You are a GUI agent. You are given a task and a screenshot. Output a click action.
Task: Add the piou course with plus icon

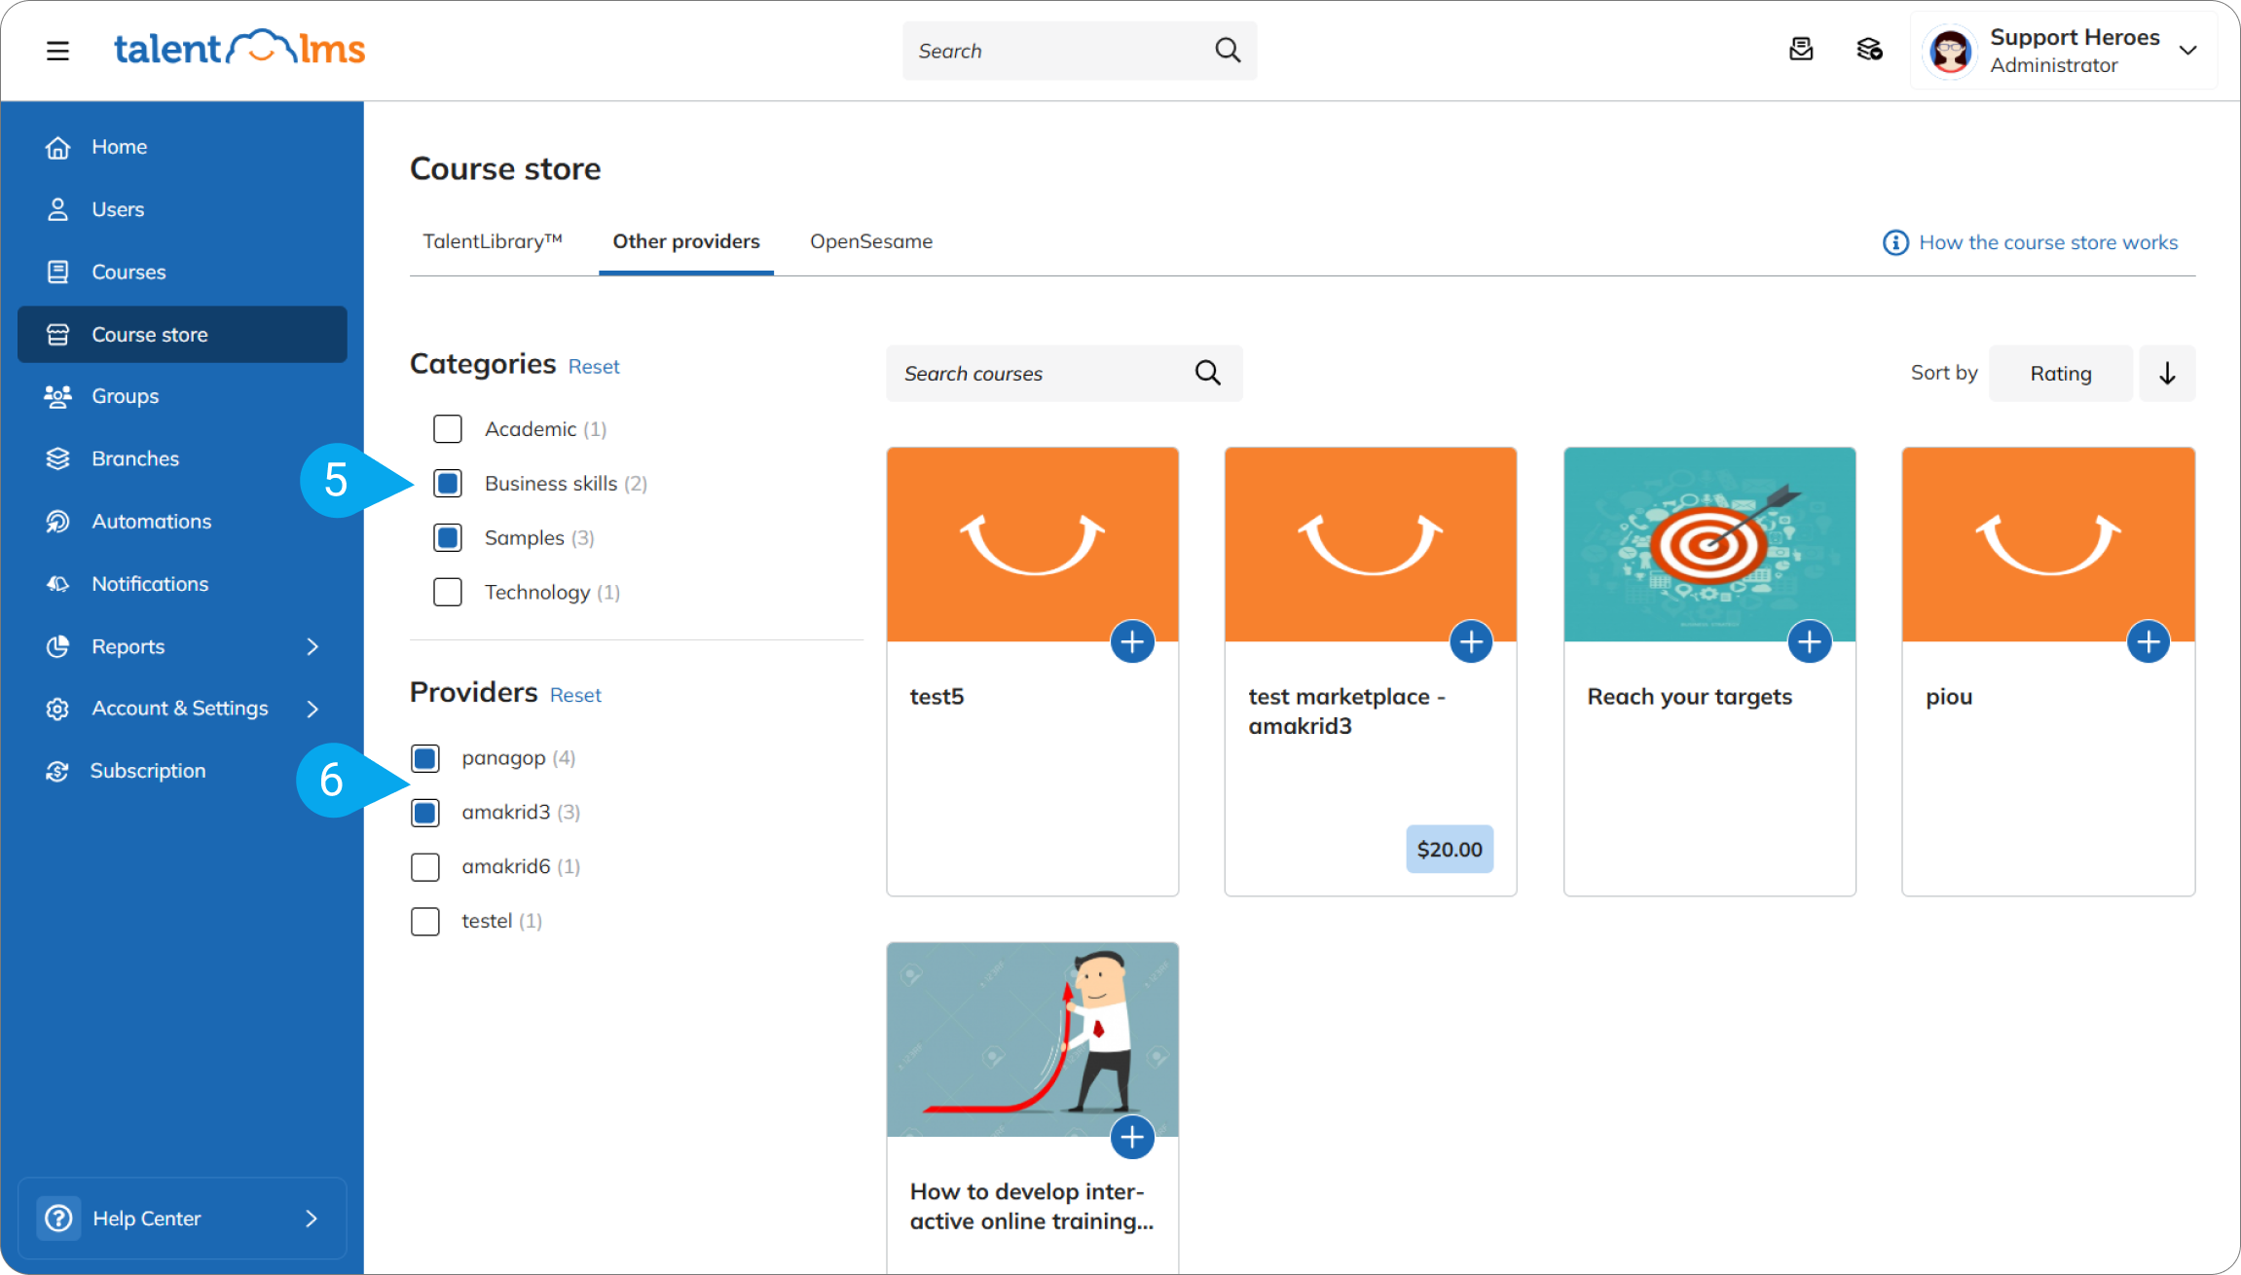[2149, 642]
